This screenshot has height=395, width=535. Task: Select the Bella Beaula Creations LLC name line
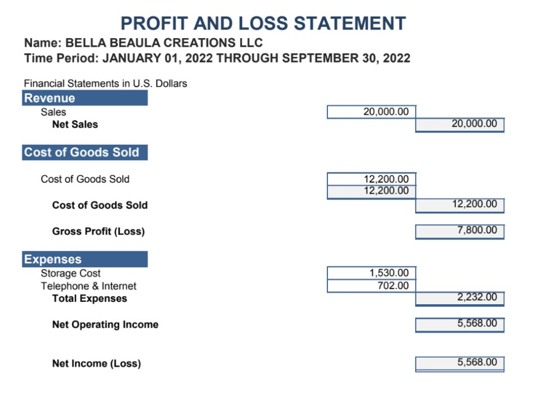(143, 43)
